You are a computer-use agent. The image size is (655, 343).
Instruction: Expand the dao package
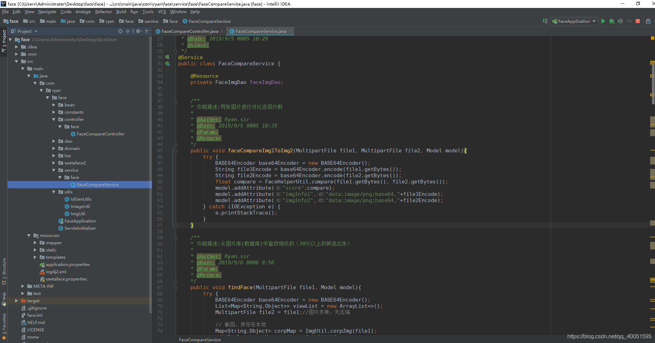coord(53,141)
